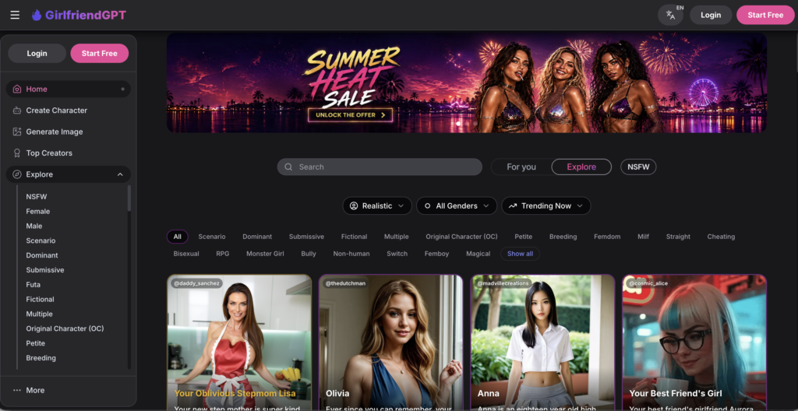Open the All Genders dropdown
The width and height of the screenshot is (798, 411).
click(x=457, y=206)
